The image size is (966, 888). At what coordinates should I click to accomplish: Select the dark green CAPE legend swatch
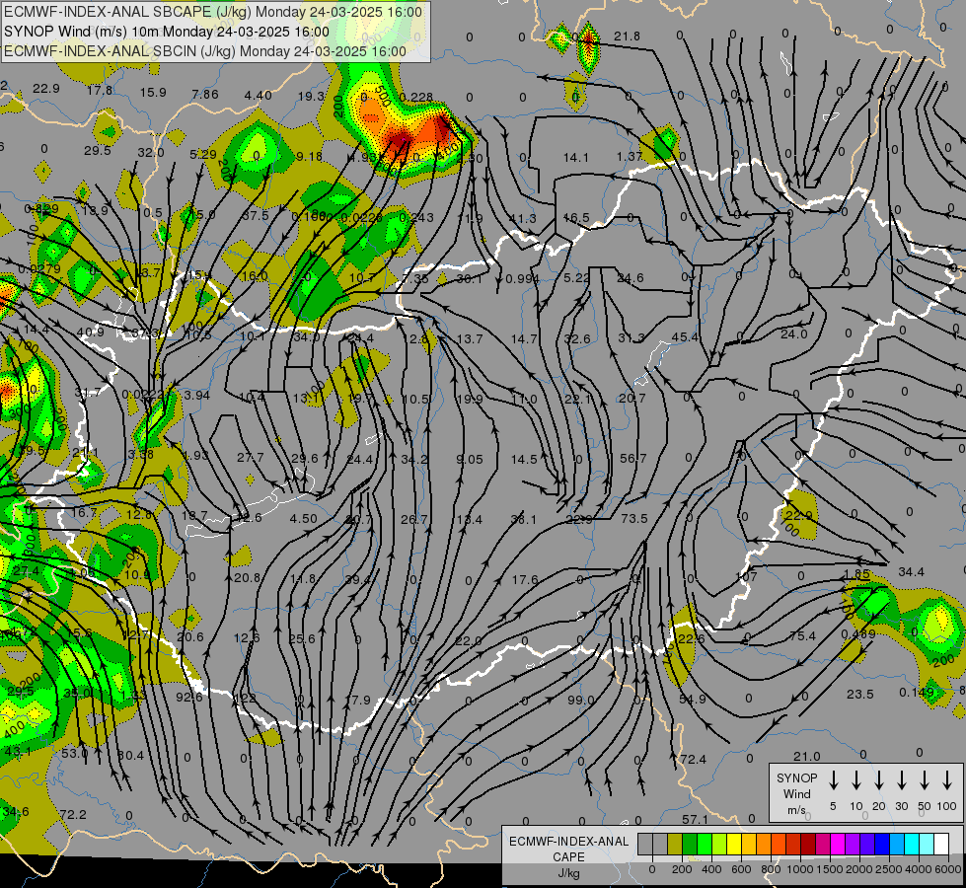pos(690,845)
